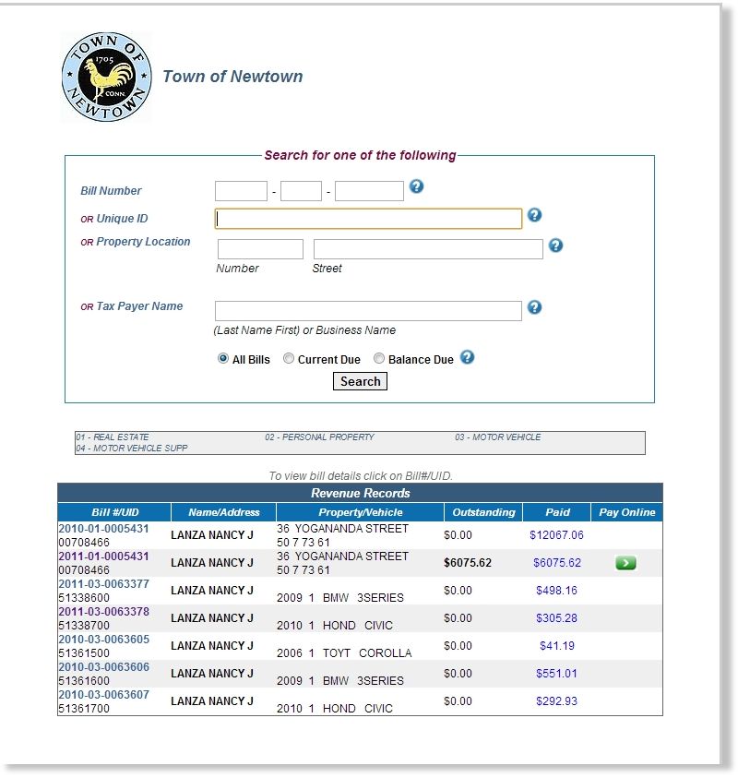Viewport: 738px width, 778px height.
Task: Click the Property Location Number field
Action: coord(260,249)
